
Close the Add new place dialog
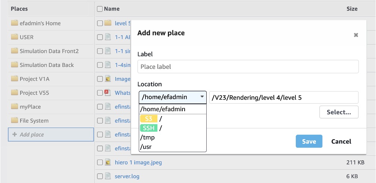click(356, 35)
